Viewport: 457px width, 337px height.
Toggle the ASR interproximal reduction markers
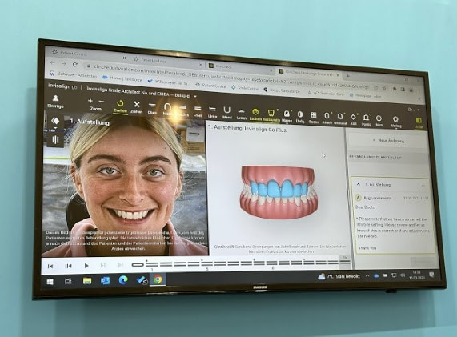click(x=353, y=120)
